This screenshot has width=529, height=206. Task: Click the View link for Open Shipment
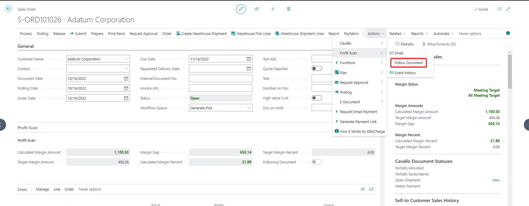496,180
